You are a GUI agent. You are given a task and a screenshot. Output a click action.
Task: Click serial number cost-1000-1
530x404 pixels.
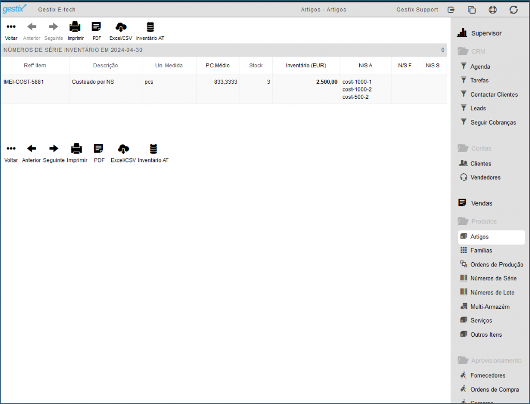click(357, 82)
